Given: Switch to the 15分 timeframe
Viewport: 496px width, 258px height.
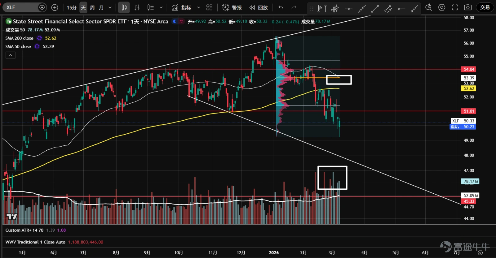Looking at the screenshot, I should point(72,7).
